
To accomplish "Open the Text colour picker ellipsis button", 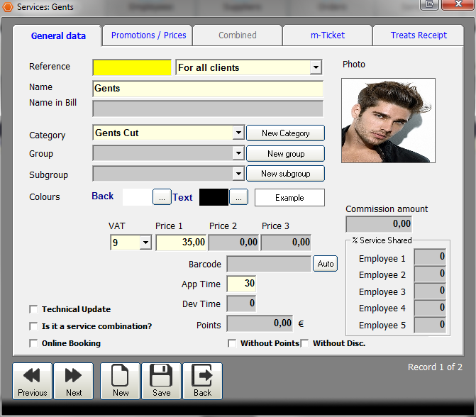I will coord(238,197).
